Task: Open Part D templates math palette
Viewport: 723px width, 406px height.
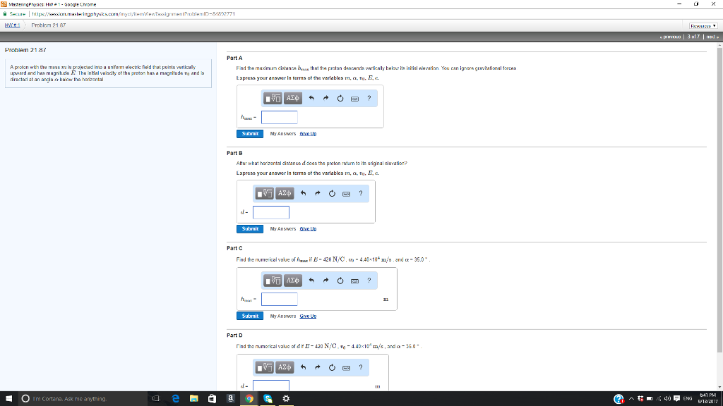Action: tap(264, 367)
